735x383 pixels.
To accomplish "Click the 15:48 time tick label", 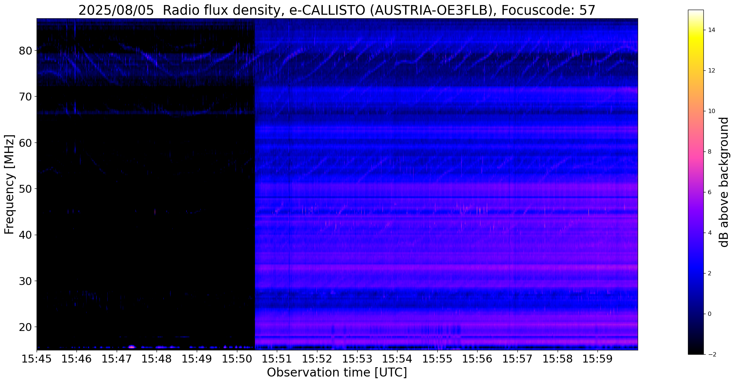I will click(x=157, y=359).
